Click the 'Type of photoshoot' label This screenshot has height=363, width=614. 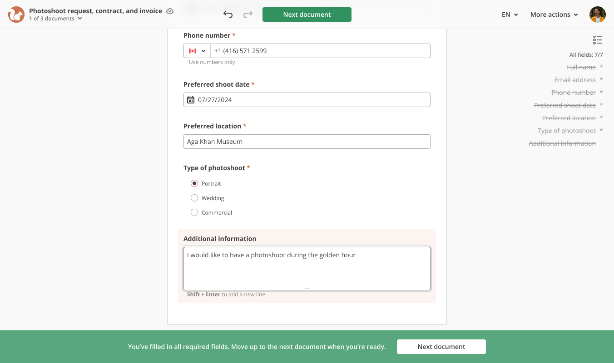(214, 168)
